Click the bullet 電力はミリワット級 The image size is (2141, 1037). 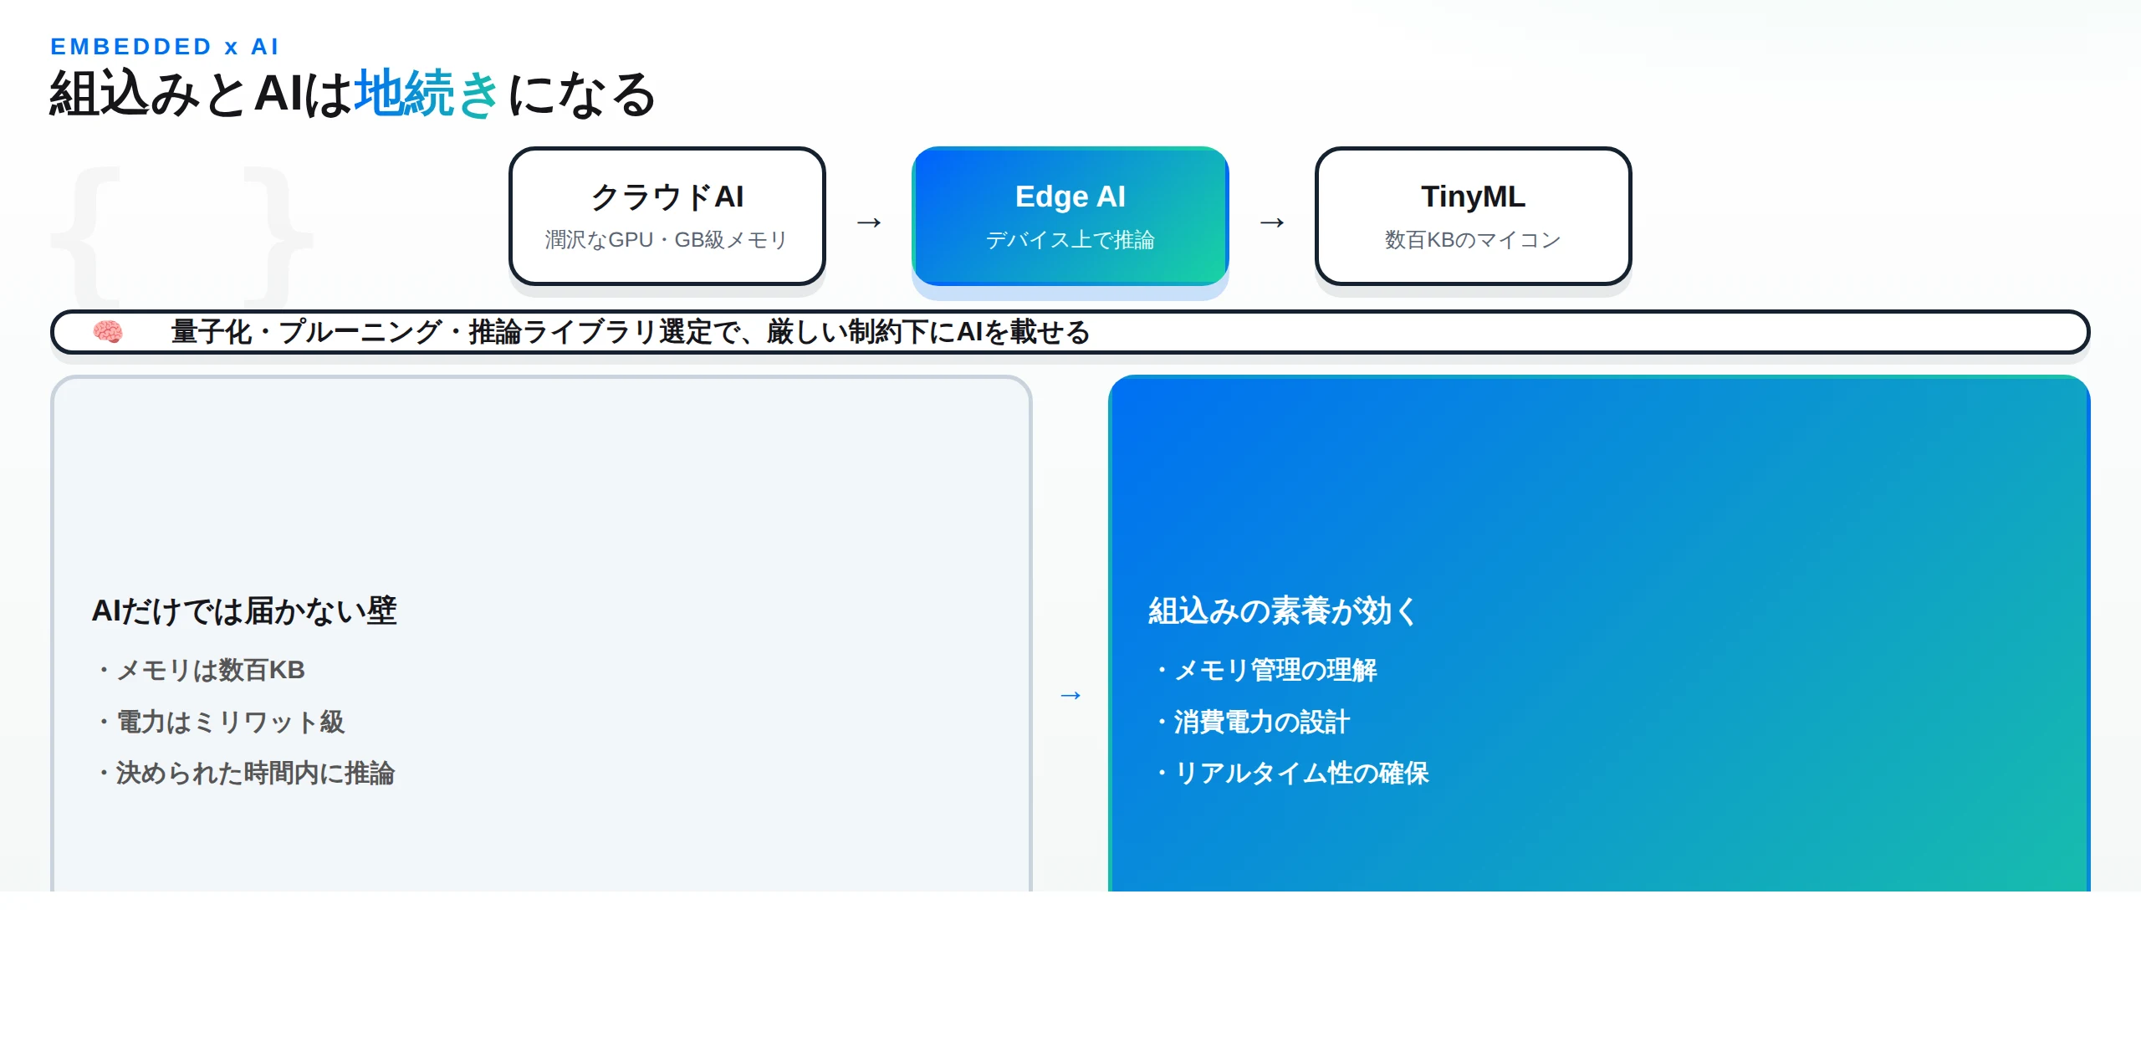point(220,722)
